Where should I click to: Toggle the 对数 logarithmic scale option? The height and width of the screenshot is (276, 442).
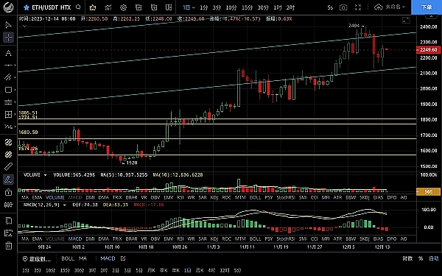(407, 258)
